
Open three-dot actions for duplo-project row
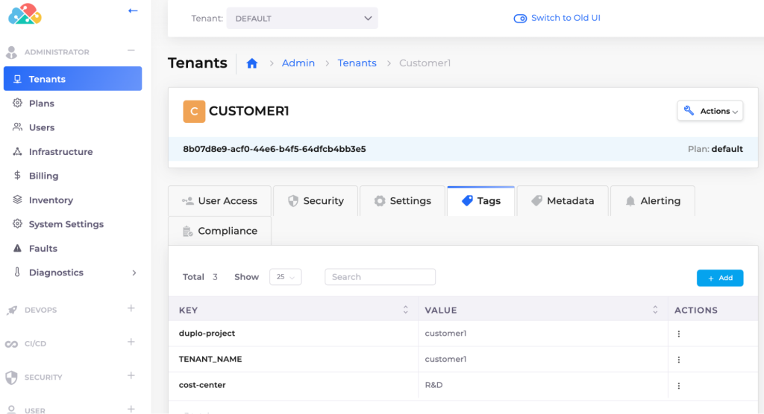(x=678, y=334)
